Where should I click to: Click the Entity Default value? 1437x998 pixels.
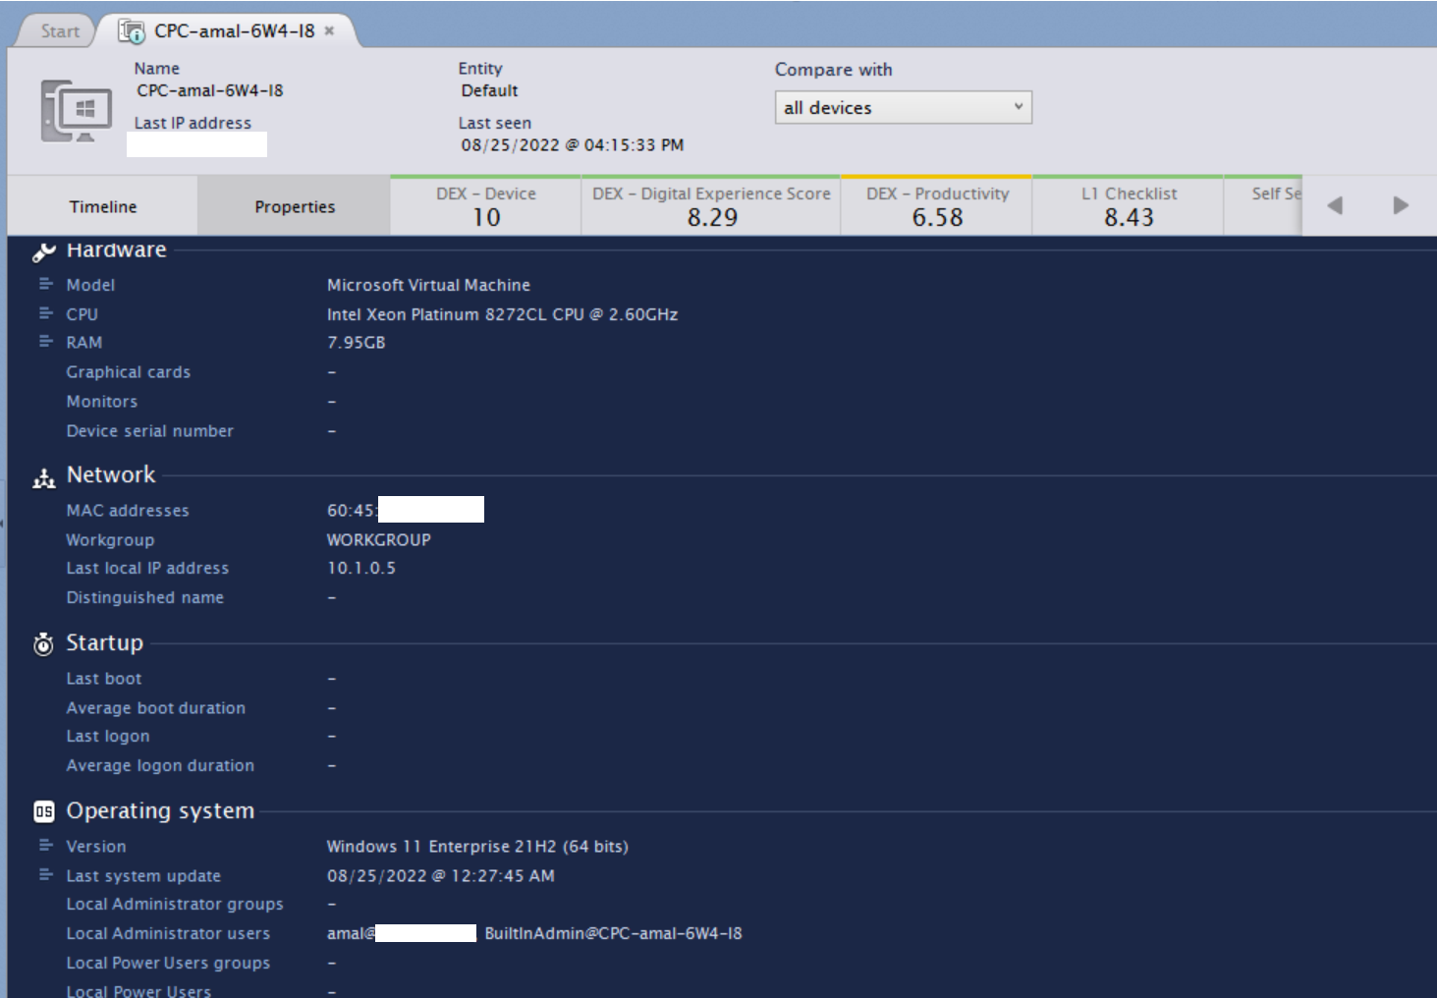click(489, 90)
